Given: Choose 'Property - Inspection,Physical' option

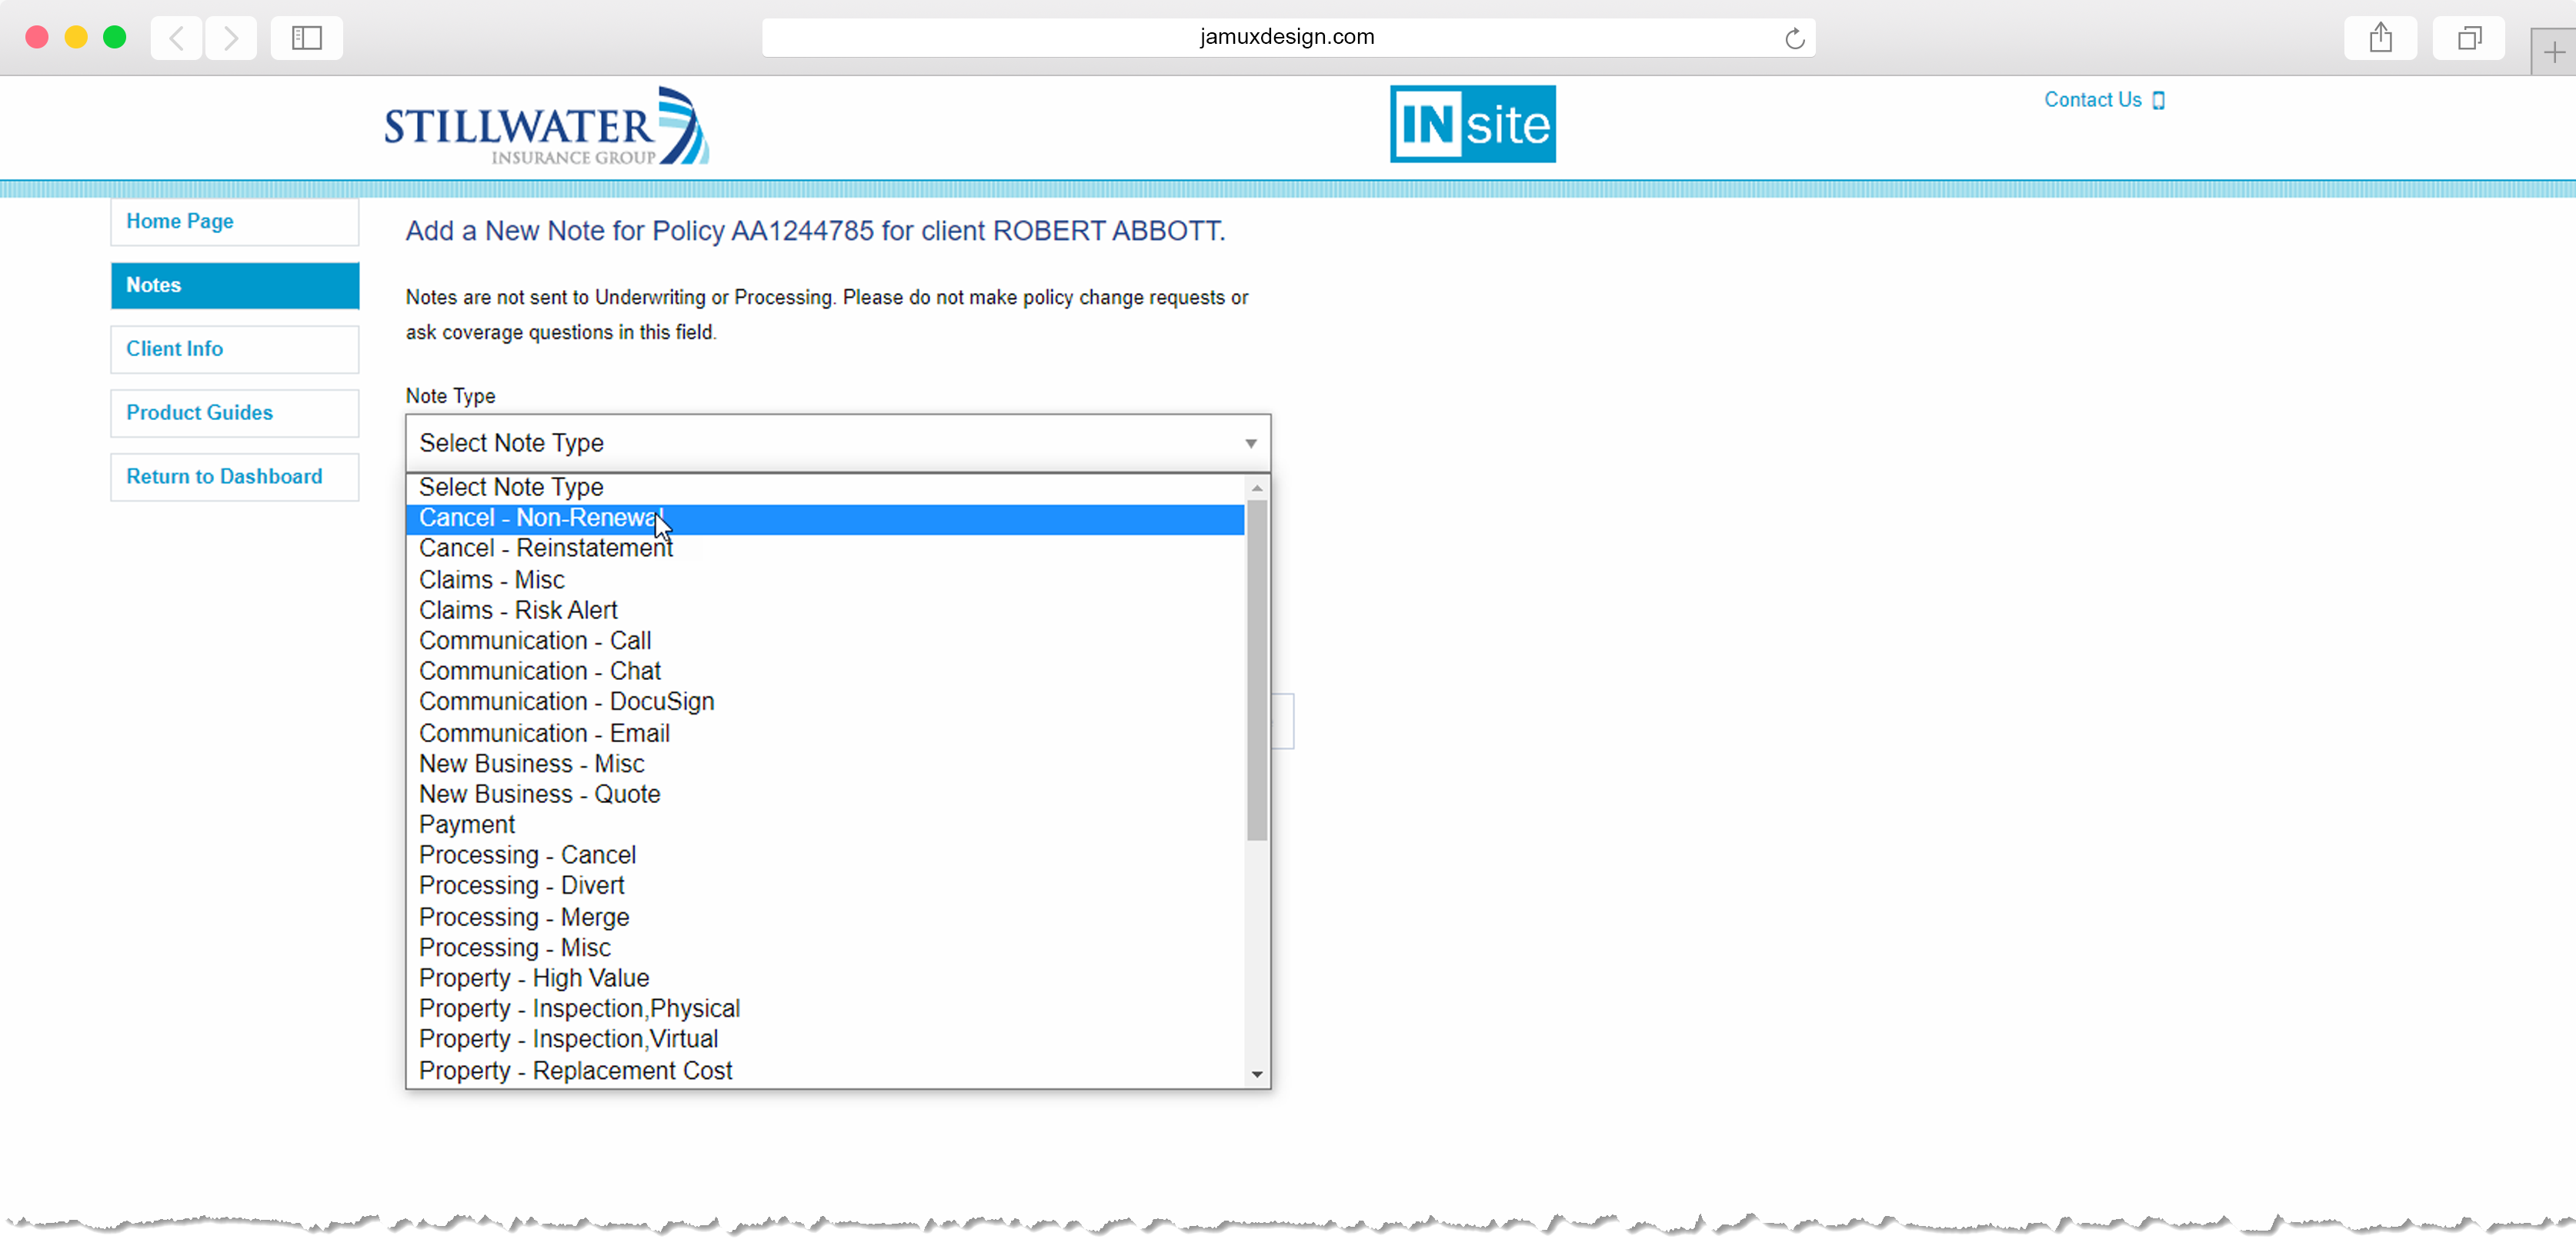Looking at the screenshot, I should 825,1009.
